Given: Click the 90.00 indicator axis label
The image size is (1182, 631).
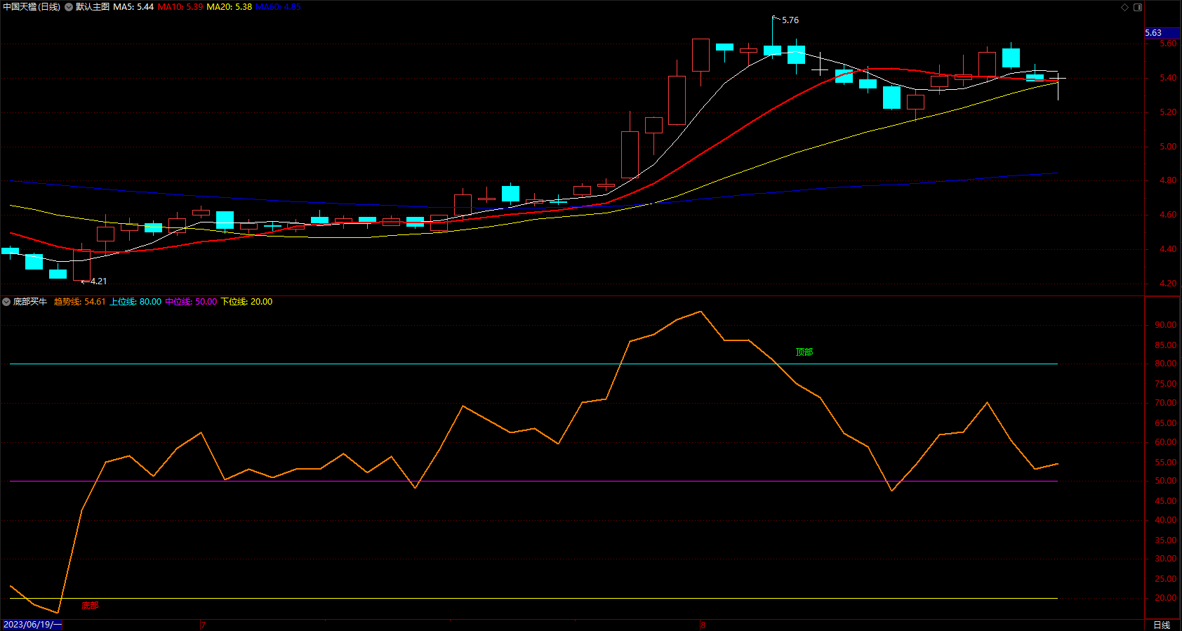Looking at the screenshot, I should (x=1166, y=325).
